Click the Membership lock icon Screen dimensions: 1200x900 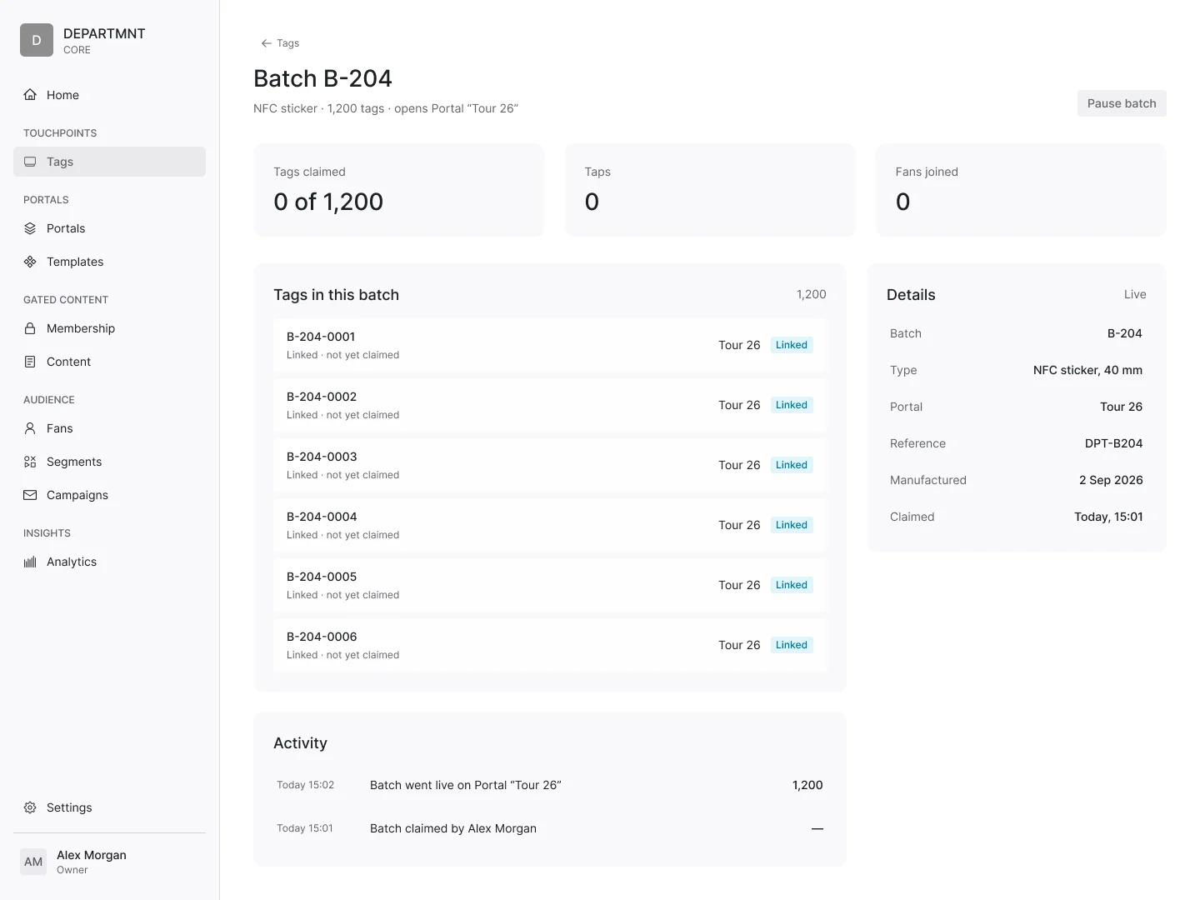[x=30, y=328]
